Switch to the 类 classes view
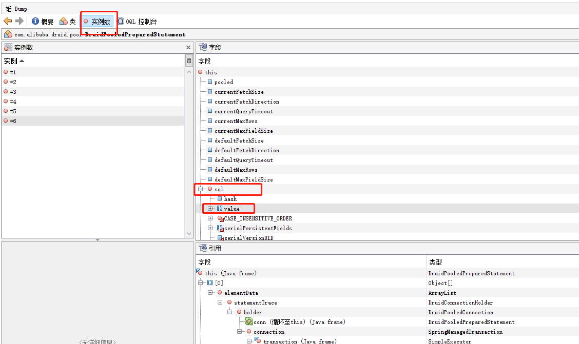 click(x=68, y=22)
